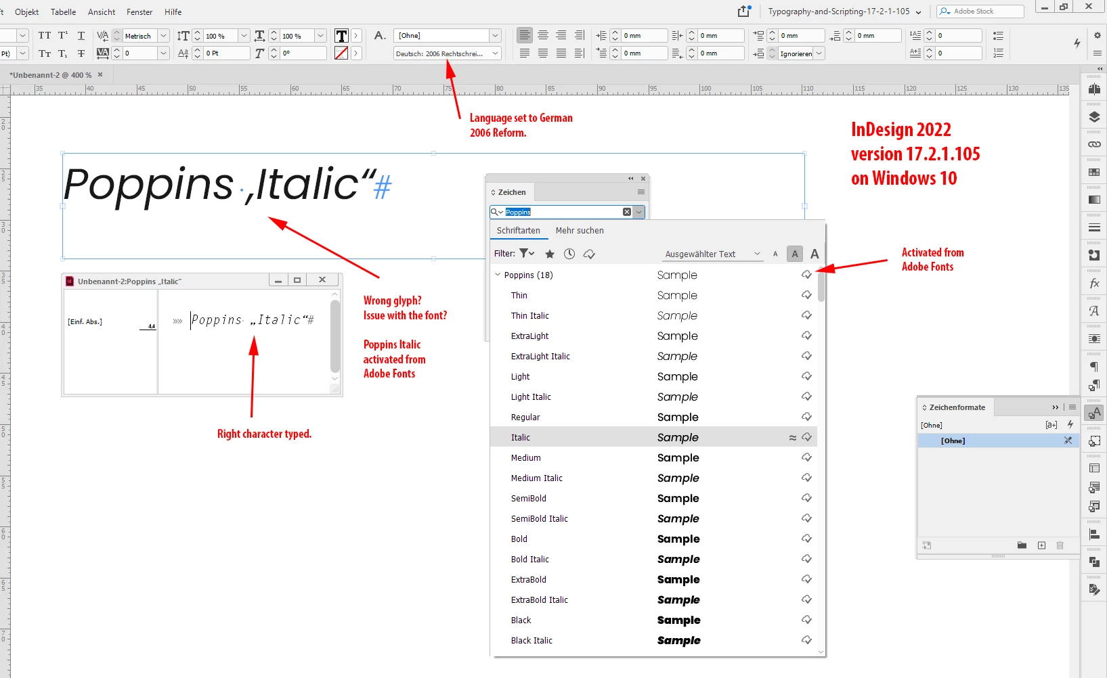Click the control panel settings gear
1107x678 pixels.
click(x=1097, y=35)
